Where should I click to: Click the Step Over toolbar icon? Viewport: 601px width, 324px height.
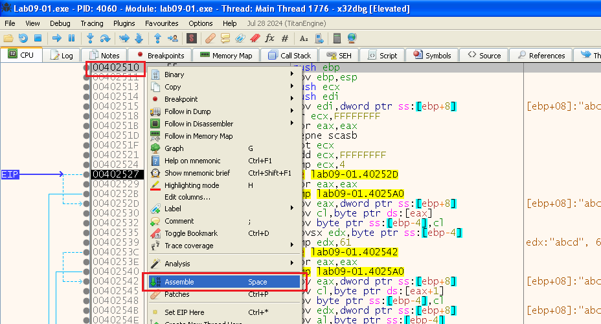[x=106, y=38]
